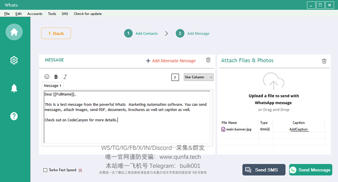Click the Send Message button
This screenshot has height=182, width=338.
pos(311,170)
